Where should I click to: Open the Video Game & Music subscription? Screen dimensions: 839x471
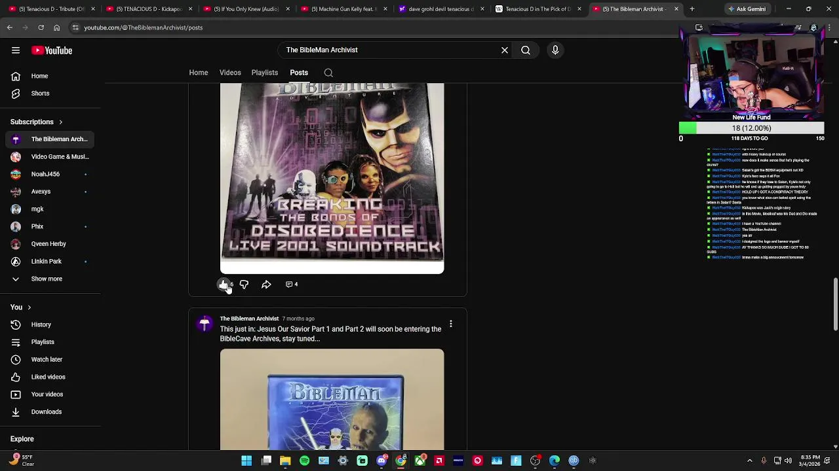(x=50, y=156)
